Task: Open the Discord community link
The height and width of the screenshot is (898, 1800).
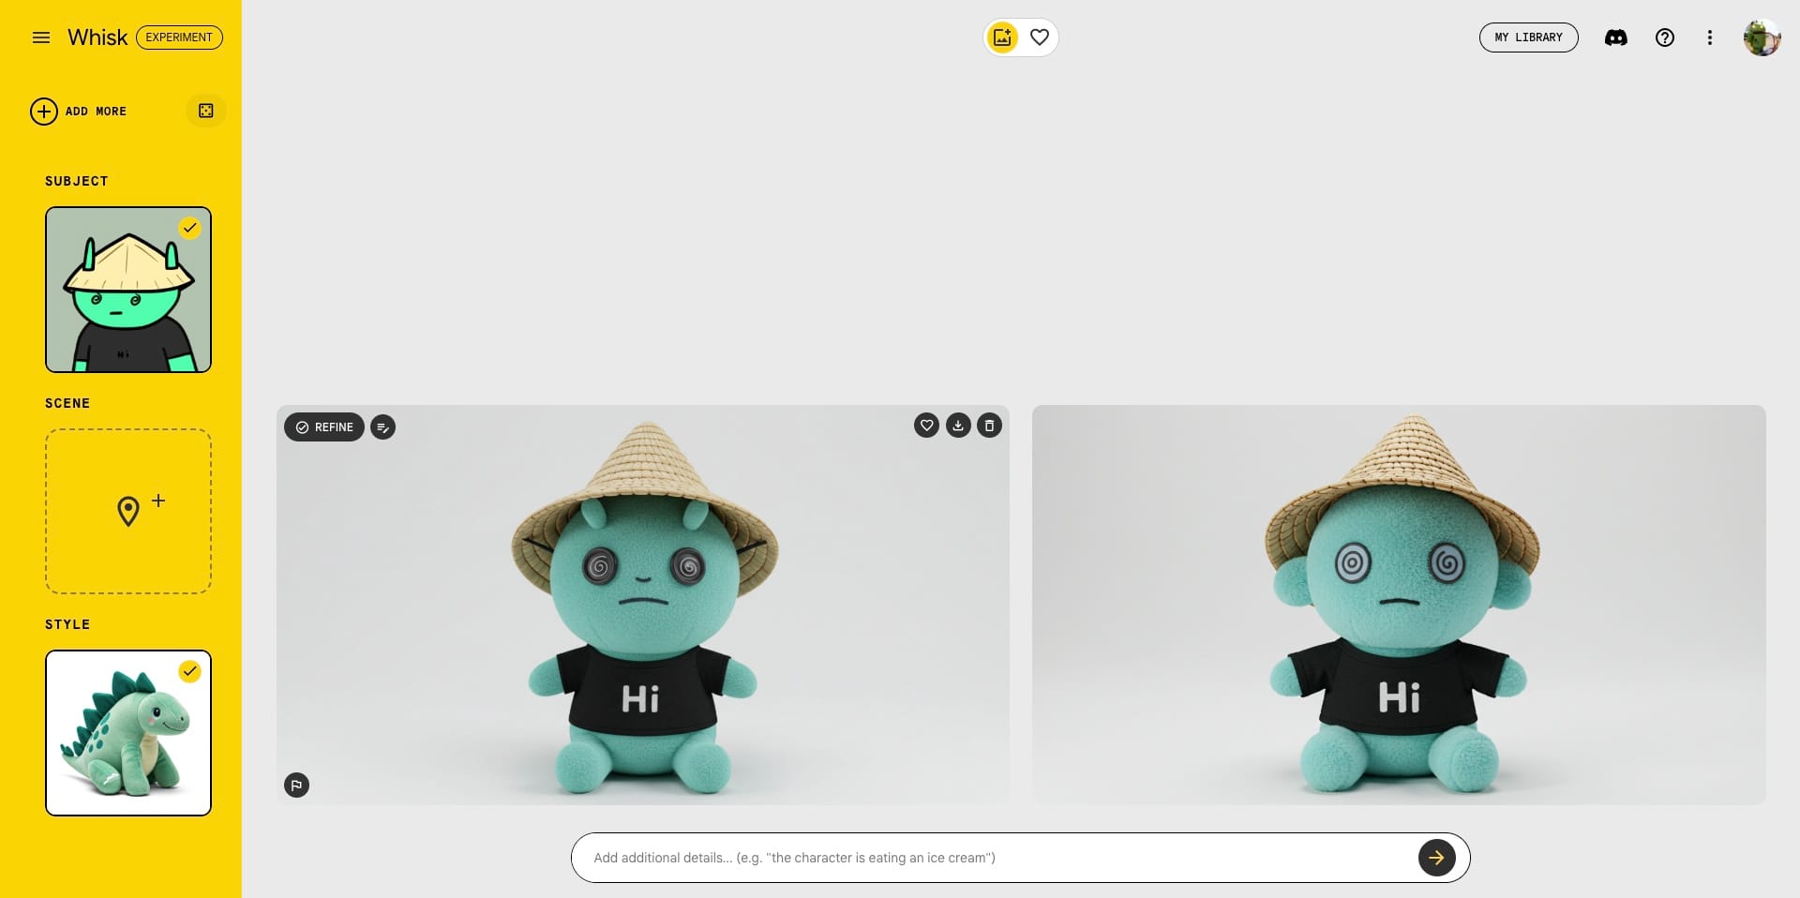Action: [x=1616, y=37]
